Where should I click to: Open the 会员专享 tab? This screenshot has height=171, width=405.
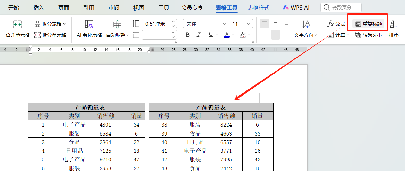[192, 8]
